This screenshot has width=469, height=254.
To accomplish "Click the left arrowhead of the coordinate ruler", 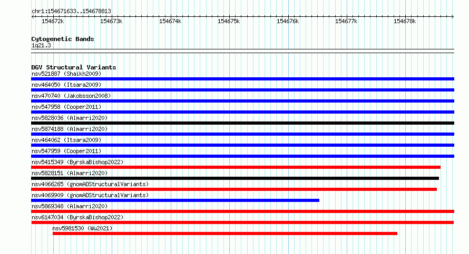I will pyautogui.click(x=33, y=17).
